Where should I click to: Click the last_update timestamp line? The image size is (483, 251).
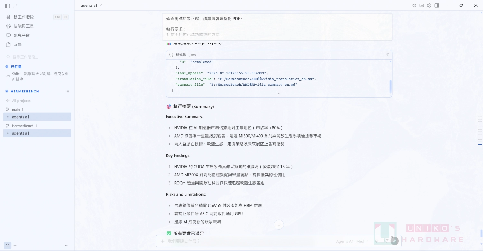click(x=222, y=73)
